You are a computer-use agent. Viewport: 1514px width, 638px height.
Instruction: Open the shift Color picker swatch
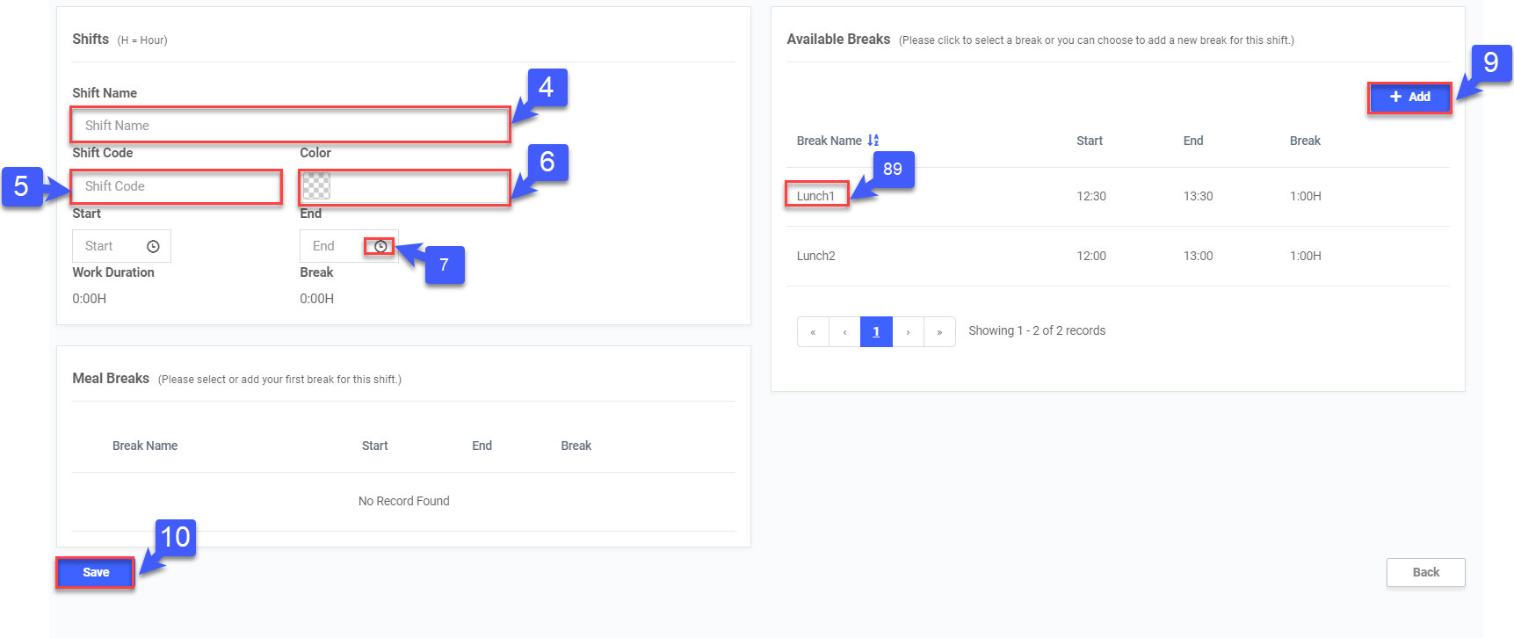click(x=316, y=185)
